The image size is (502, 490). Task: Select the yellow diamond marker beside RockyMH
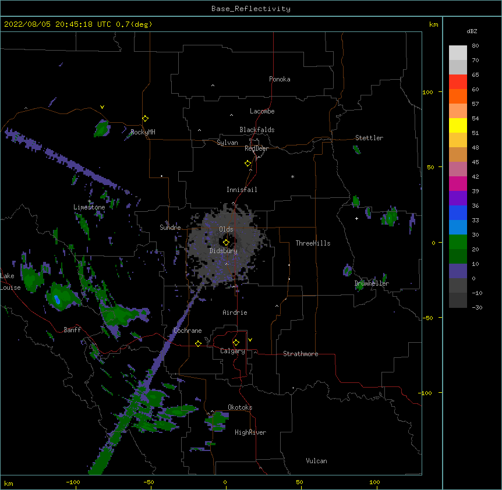point(145,119)
